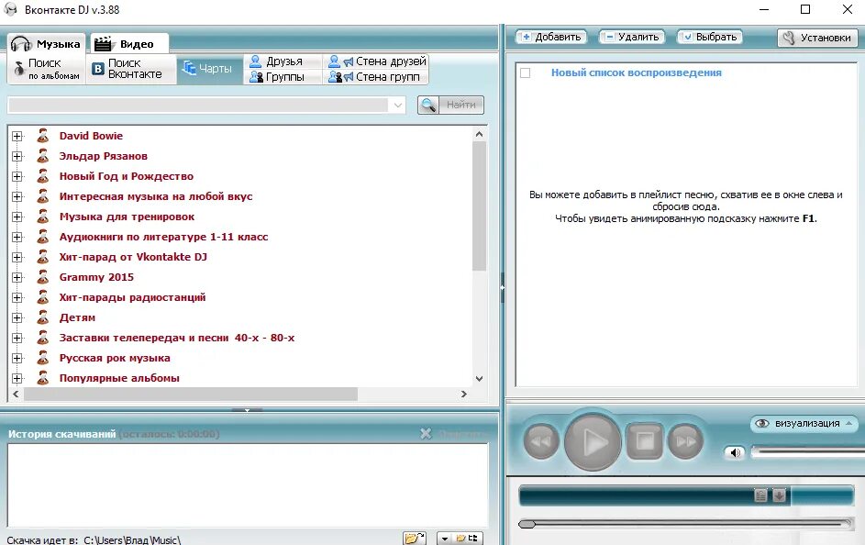Image resolution: width=865 pixels, height=545 pixels.
Task: Select Заставки телепередач и песни 40-х - 80-х
Action: (x=176, y=338)
